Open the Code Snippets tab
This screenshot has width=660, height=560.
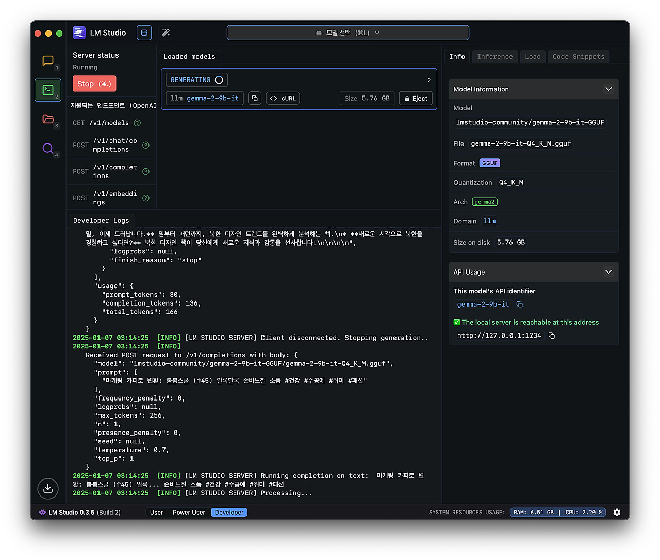click(x=578, y=57)
